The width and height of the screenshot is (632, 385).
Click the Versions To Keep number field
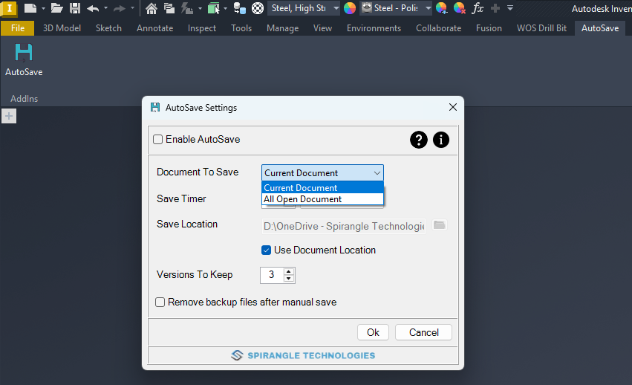tap(272, 275)
